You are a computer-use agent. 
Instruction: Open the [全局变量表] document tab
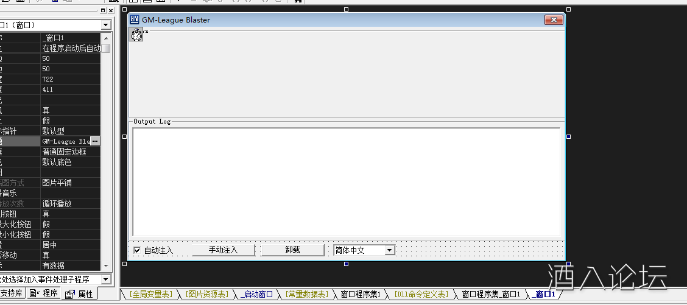click(x=150, y=295)
